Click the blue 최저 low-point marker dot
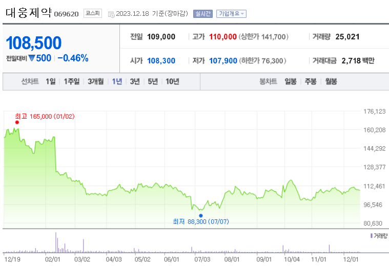 coord(201,216)
